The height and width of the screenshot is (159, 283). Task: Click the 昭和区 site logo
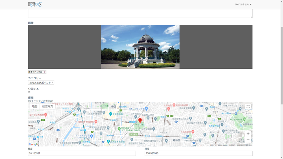click(35, 4)
